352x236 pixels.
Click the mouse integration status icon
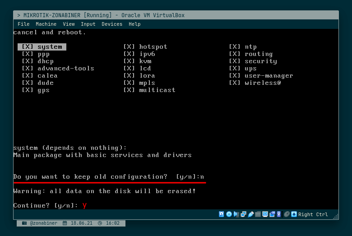[x=287, y=214]
